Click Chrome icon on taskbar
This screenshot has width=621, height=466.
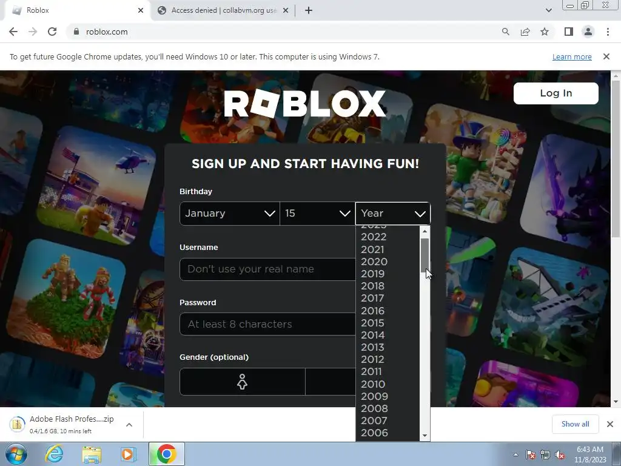(x=166, y=454)
